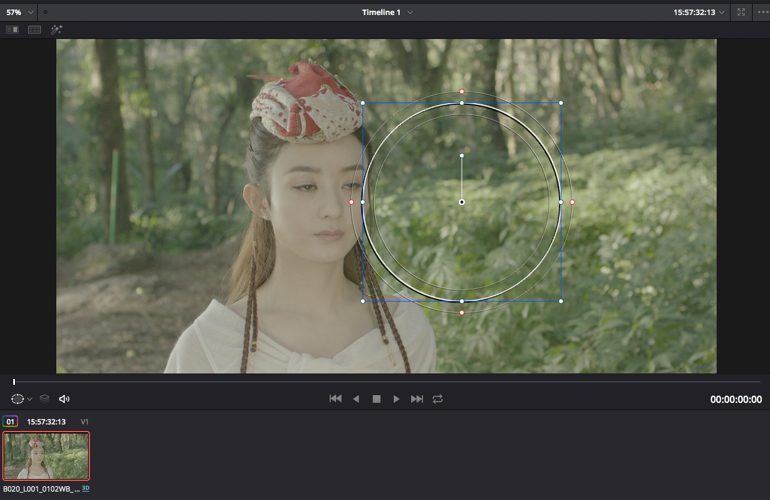The height and width of the screenshot is (500, 770).
Task: Click the top-left bounding box corner handle
Action: pos(363,103)
